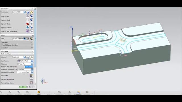
Task: Open the Non Cutting Moves icon
Action: coord(31,83)
